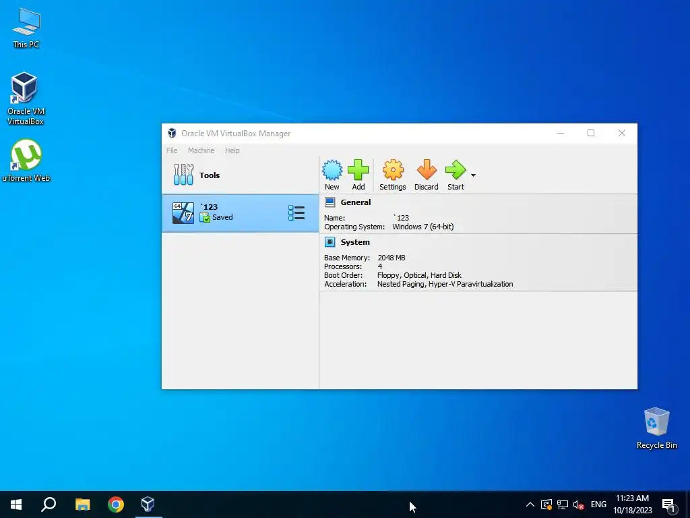Expand the Start button dropdown arrow

coord(473,175)
